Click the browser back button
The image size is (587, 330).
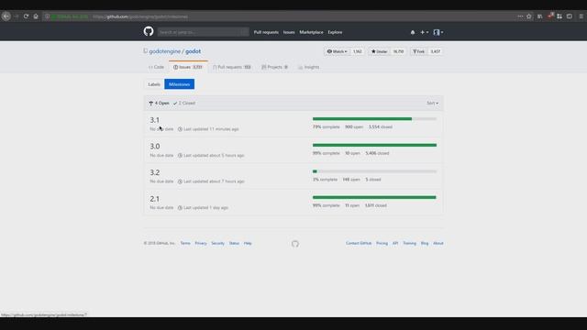pyautogui.click(x=6, y=16)
